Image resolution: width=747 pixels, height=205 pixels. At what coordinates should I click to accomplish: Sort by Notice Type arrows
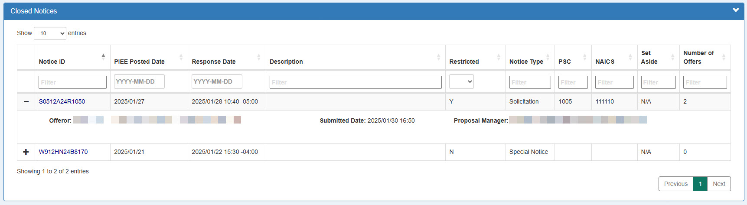pos(548,57)
